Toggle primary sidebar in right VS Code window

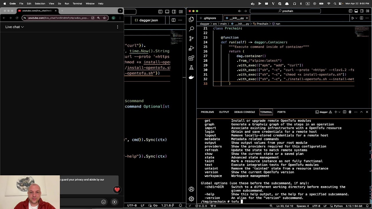pos(350,11)
